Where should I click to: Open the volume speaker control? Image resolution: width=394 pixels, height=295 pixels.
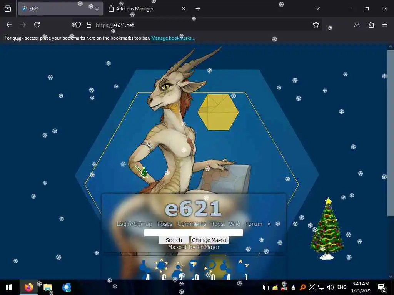pyautogui.click(x=331, y=287)
